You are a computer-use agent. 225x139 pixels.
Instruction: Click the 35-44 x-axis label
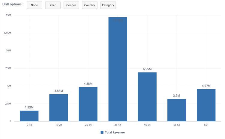[x=118, y=125]
